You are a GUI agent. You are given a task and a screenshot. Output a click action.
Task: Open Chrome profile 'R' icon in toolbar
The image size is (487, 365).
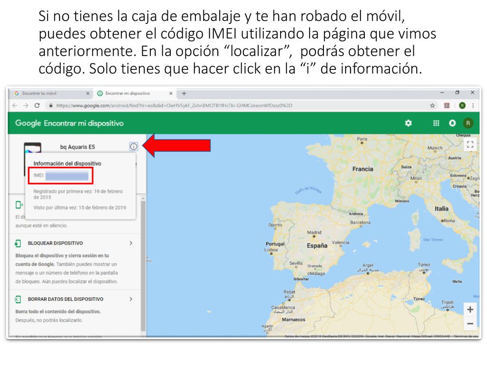click(x=462, y=106)
